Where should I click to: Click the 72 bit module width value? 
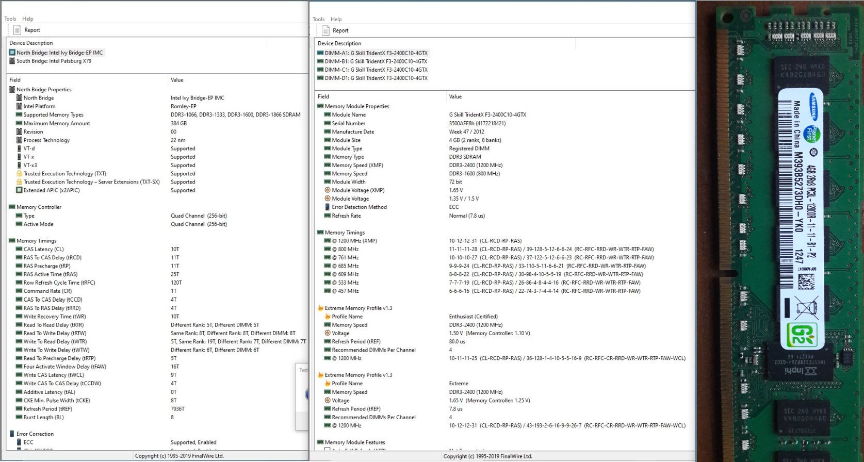[455, 182]
